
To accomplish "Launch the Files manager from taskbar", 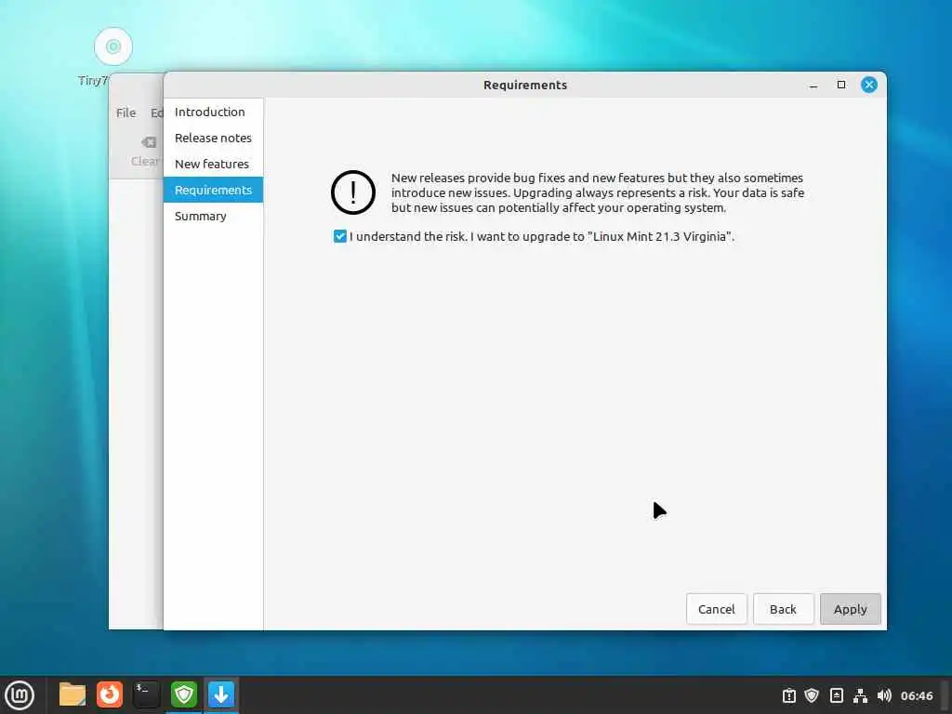I will tap(73, 694).
